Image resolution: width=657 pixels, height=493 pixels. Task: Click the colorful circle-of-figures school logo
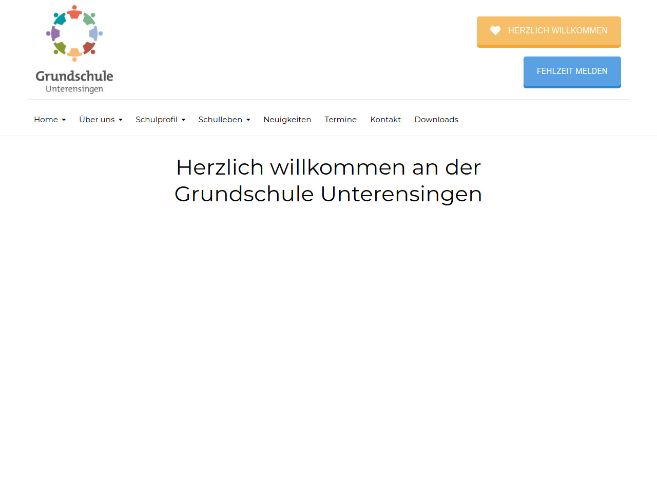(x=74, y=34)
